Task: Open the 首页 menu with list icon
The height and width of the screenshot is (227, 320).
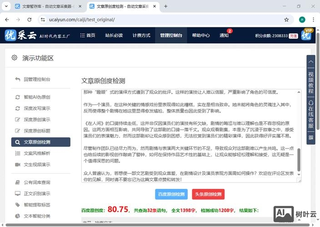Action: pos(88,35)
